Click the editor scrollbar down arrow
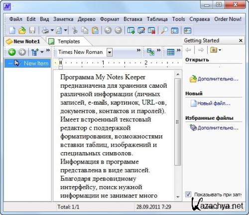This screenshot has width=249, height=215. click(178, 197)
